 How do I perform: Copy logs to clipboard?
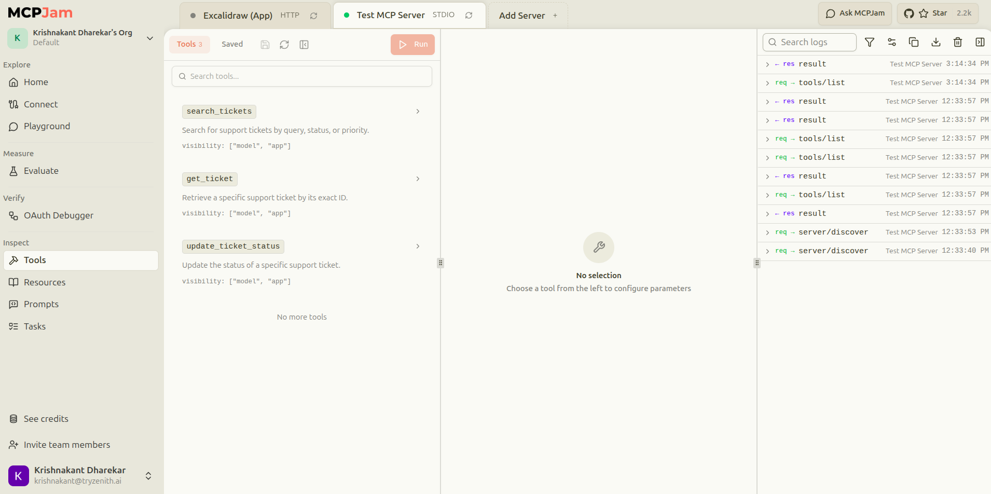tap(914, 43)
